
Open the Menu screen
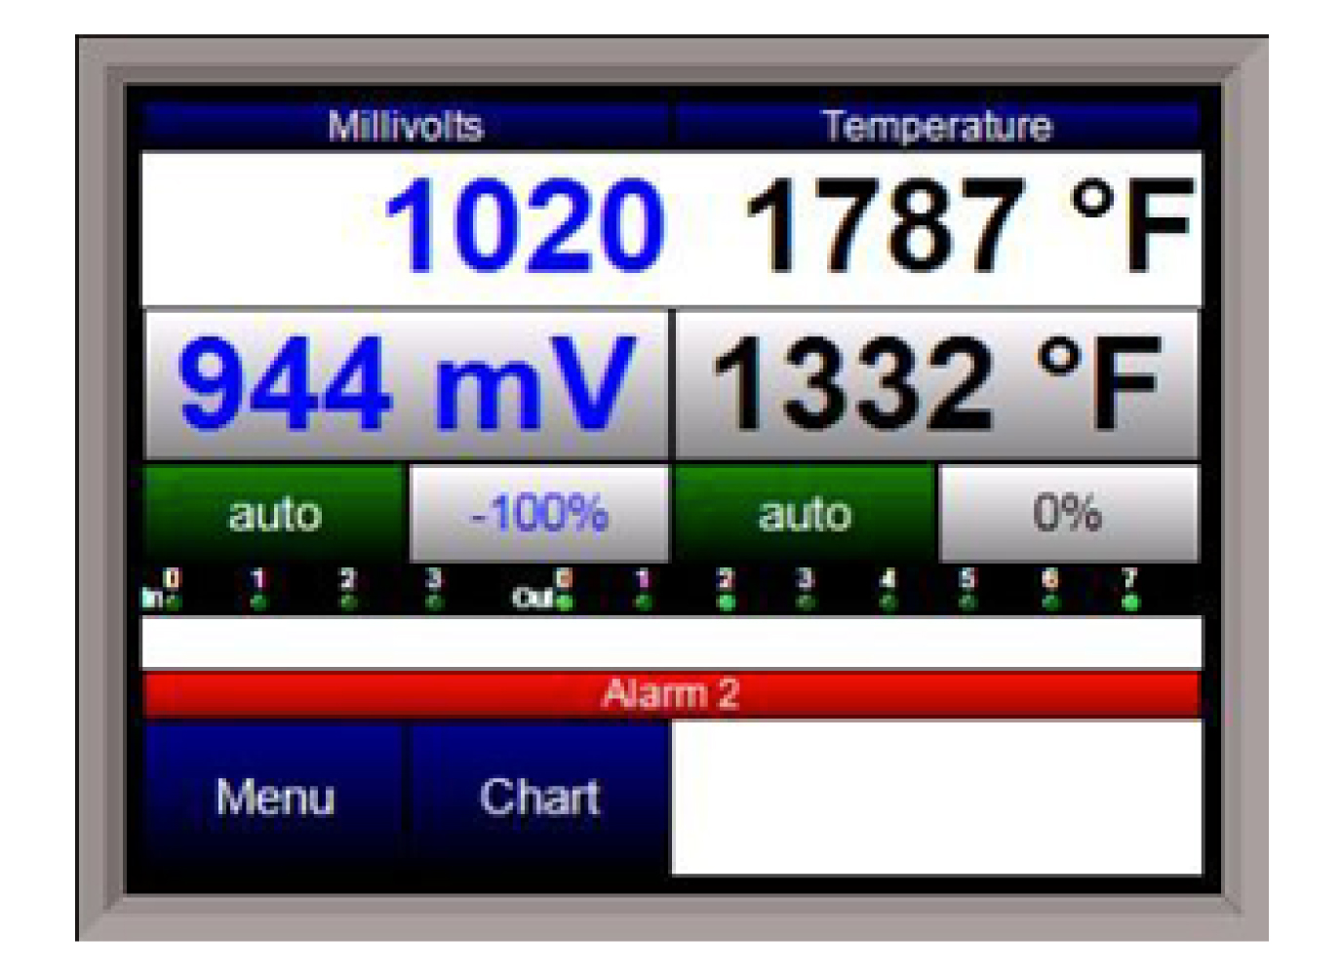(x=275, y=798)
